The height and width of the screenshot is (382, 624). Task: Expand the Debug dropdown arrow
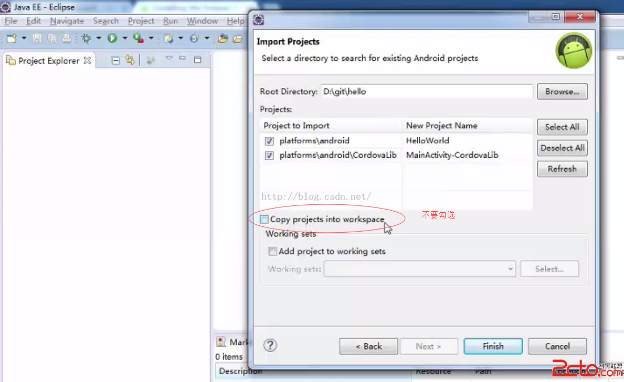(x=99, y=38)
